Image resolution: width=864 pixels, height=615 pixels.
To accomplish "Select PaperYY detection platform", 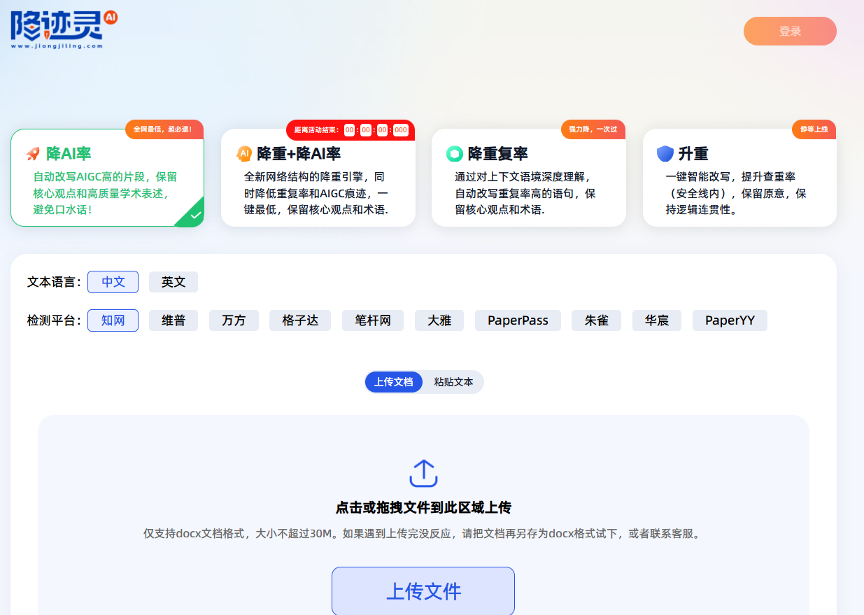I will (730, 320).
